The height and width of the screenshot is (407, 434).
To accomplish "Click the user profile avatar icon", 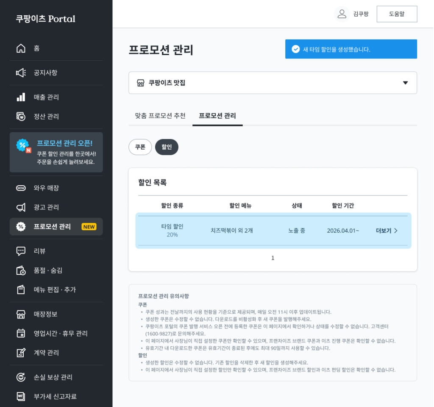I will point(342,14).
